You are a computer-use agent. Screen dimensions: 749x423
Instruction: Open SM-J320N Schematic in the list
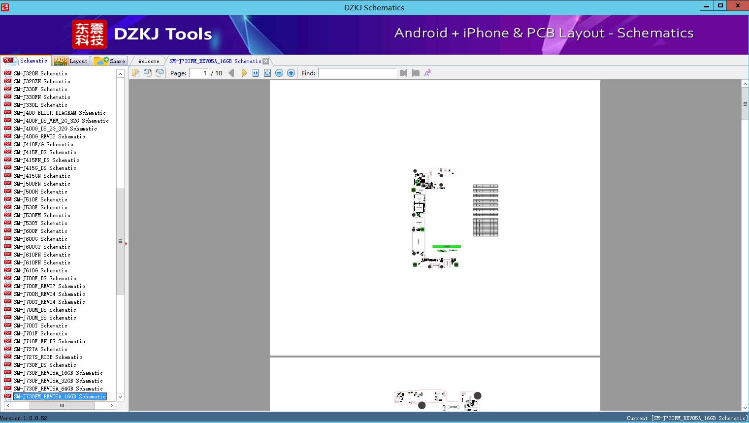click(40, 73)
